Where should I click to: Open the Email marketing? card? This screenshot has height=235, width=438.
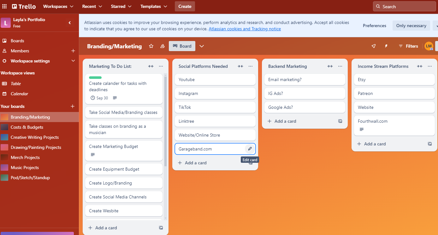305,79
